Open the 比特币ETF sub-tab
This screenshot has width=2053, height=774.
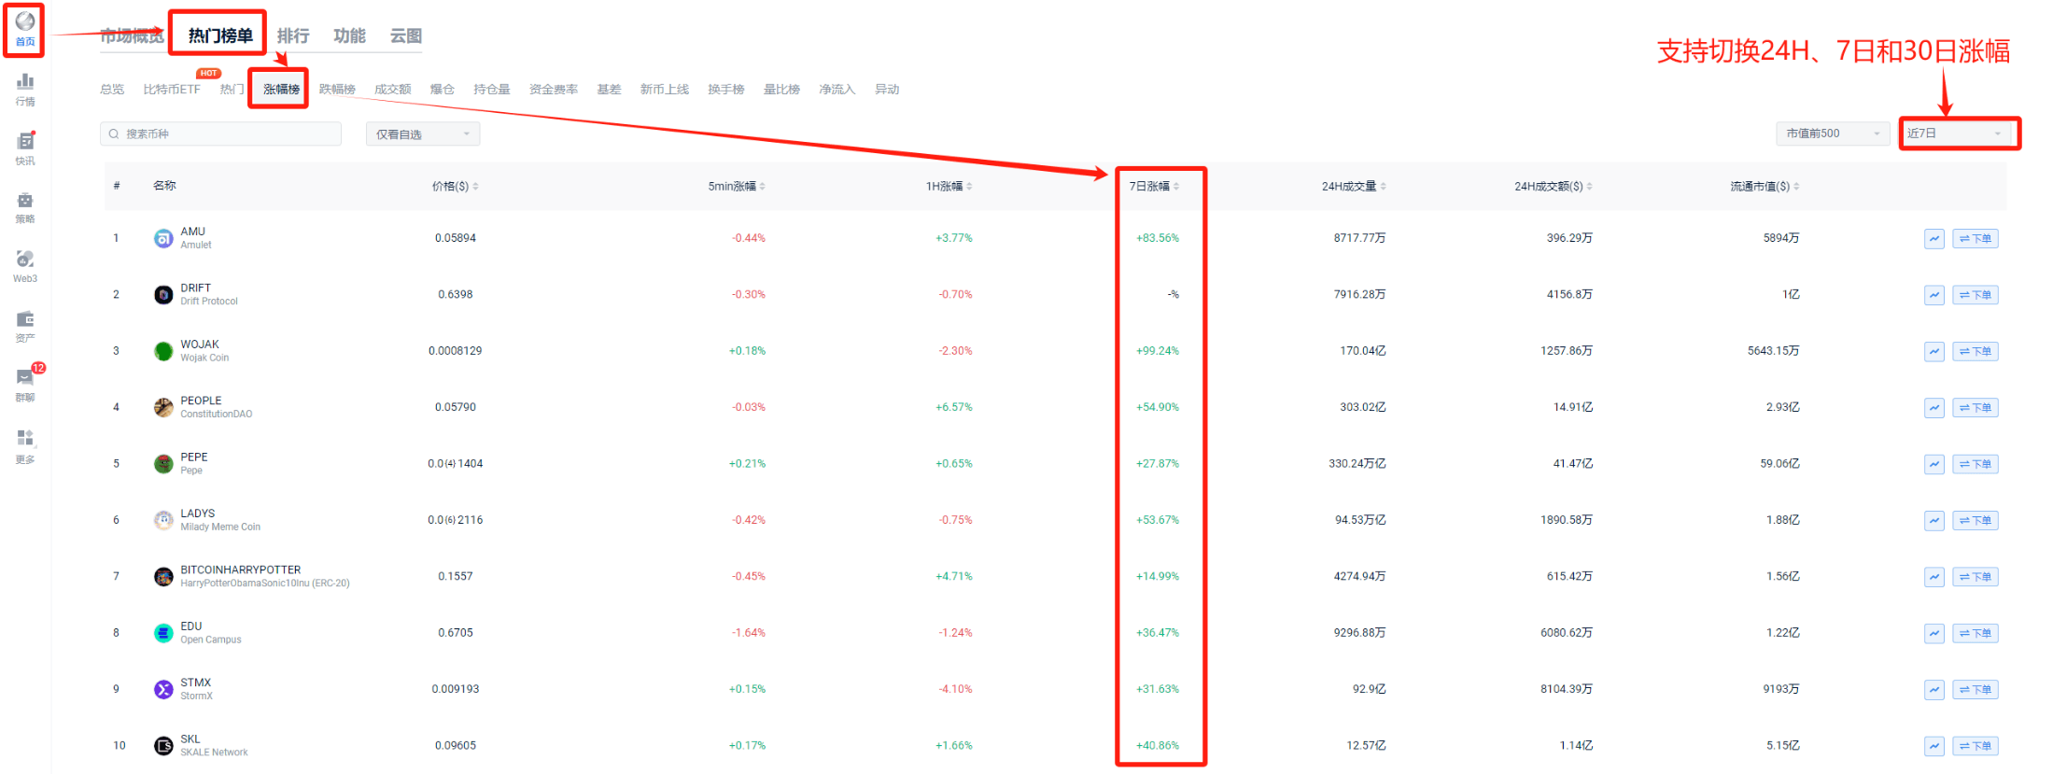pyautogui.click(x=172, y=90)
